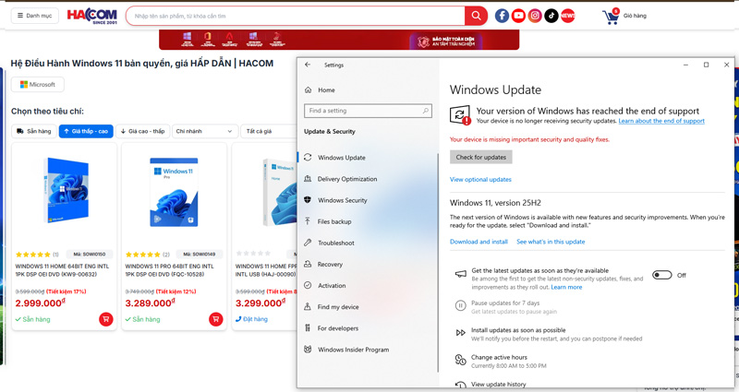
Task: Sort by Giá thấp - cao
Action: click(86, 131)
